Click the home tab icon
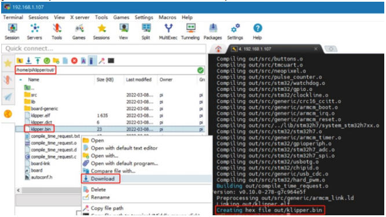 218,49
